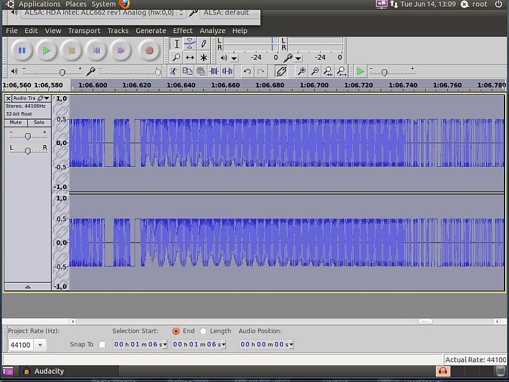
Task: Skip to start of the track
Action: coord(97,50)
